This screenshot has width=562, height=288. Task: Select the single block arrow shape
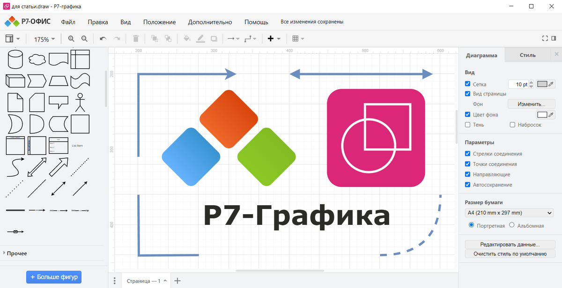pyautogui.click(x=59, y=167)
